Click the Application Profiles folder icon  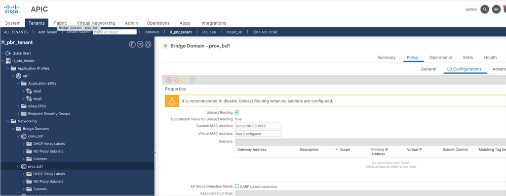coord(13,68)
